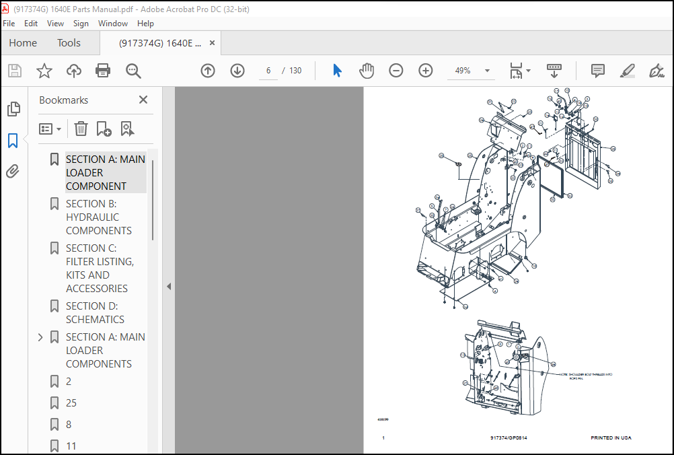Open the fit page options arrow
Screen dimensions: 674x455
point(528,71)
